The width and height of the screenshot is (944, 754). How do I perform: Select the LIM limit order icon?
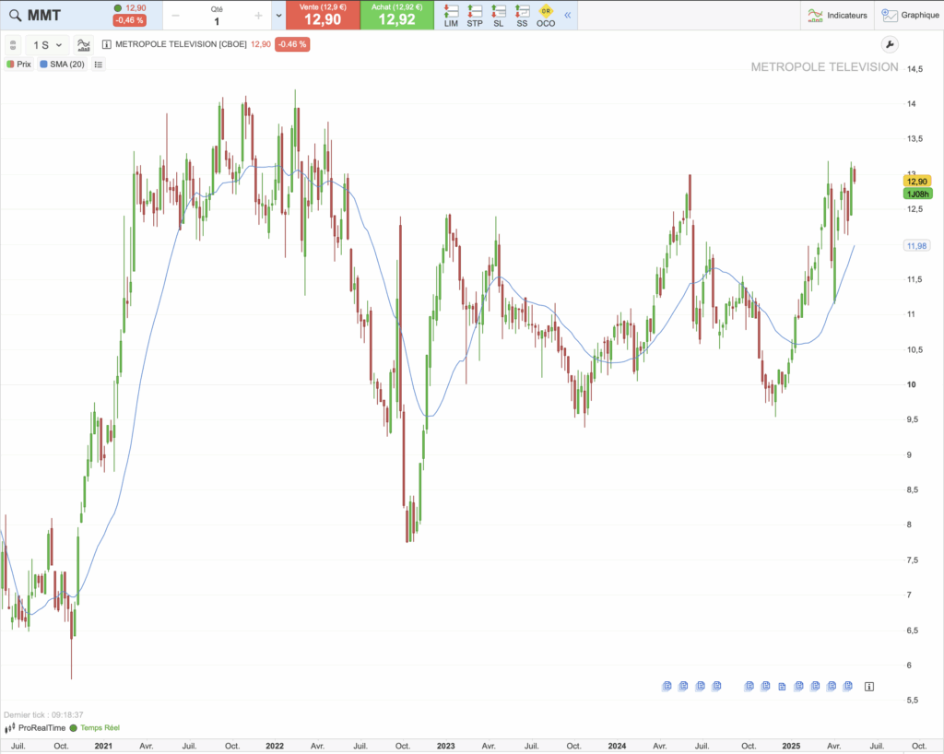tap(451, 15)
